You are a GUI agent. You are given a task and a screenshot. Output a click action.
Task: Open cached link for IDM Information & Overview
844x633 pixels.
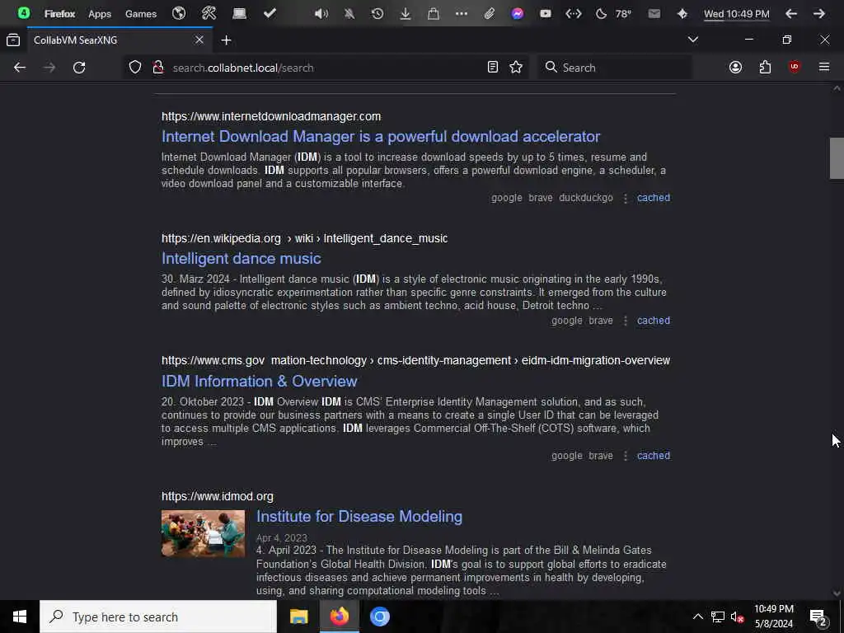click(x=654, y=456)
